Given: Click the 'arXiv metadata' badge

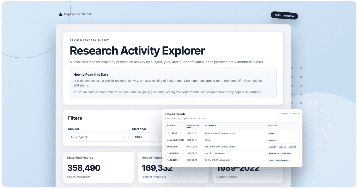Looking at the screenshot, I should click(x=284, y=16).
